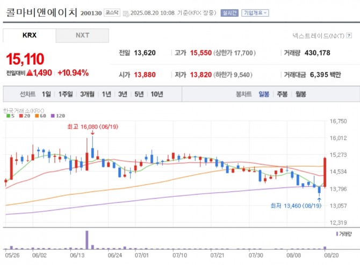Click the 전일 13,620 value
Viewport: 360px width, 265px height.
tap(145, 53)
